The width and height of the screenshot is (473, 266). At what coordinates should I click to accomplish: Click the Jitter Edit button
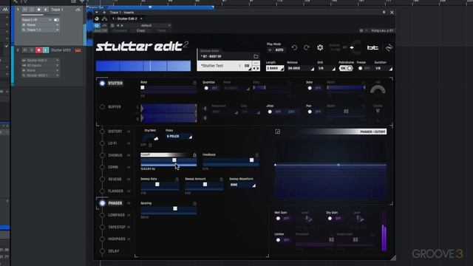(291, 112)
